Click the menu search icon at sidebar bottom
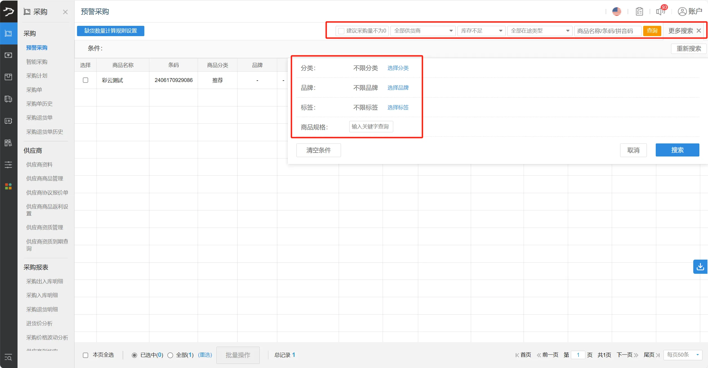The width and height of the screenshot is (708, 368). [8, 357]
